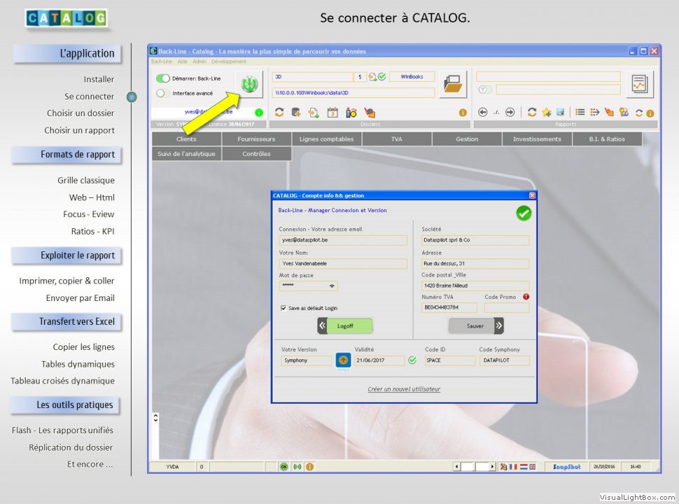Open the Gestion tab
679x504 pixels.
click(467, 139)
